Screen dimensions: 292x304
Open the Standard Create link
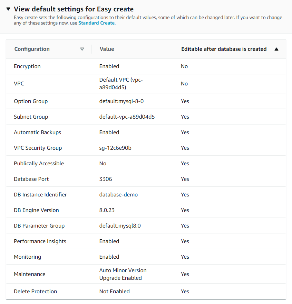coord(96,23)
